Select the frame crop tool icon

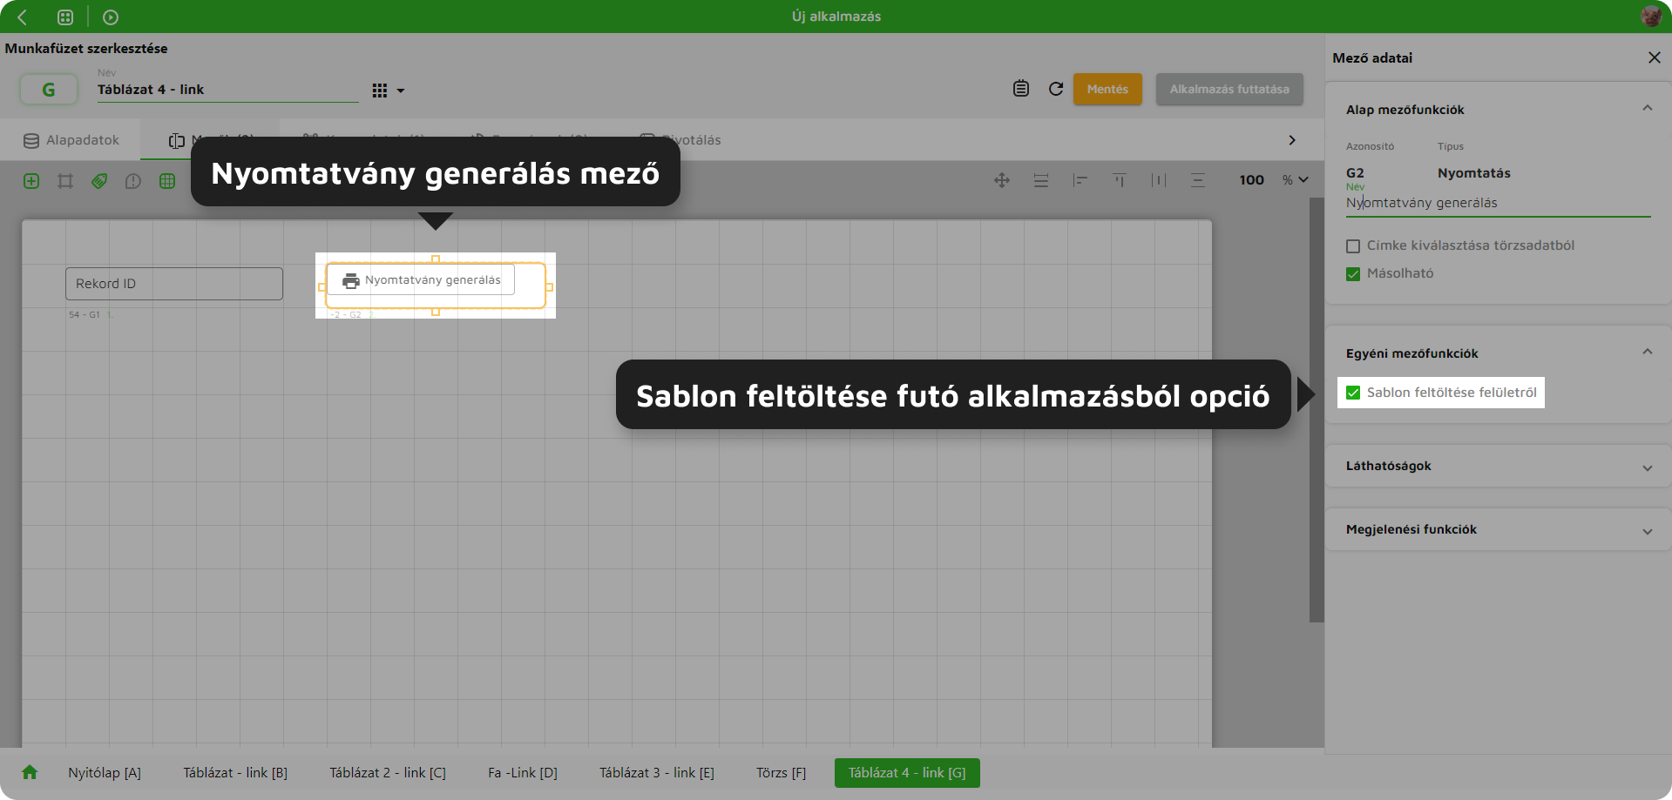[65, 181]
